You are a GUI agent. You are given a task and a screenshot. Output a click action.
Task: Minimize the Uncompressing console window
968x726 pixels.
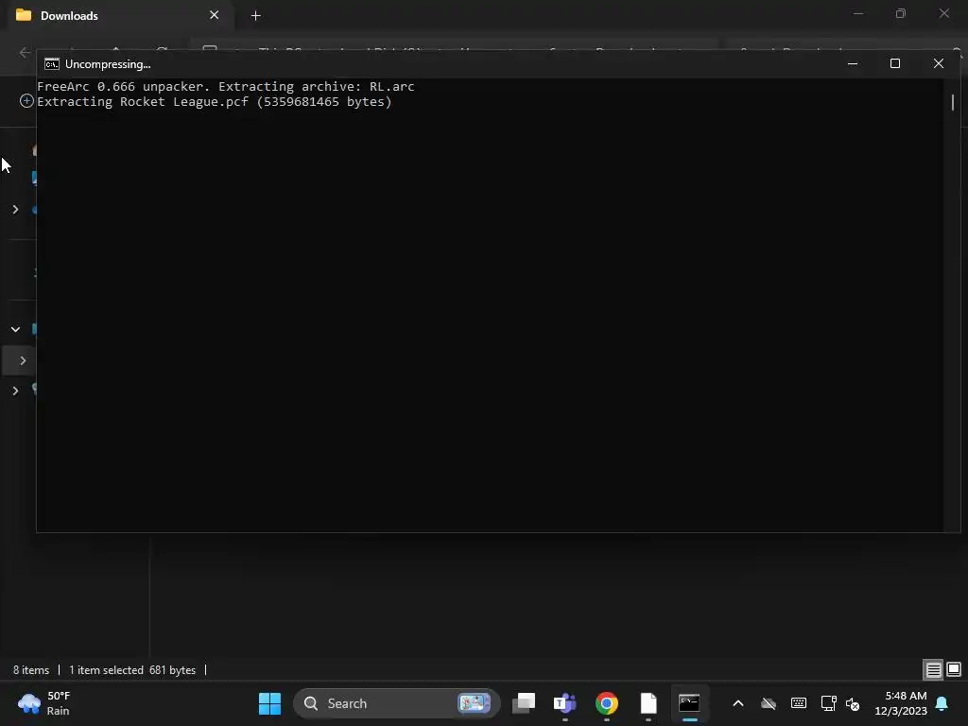click(853, 63)
